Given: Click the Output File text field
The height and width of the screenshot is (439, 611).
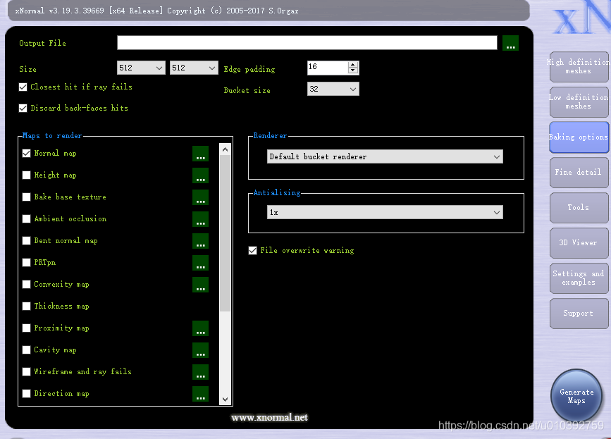Looking at the screenshot, I should (307, 43).
